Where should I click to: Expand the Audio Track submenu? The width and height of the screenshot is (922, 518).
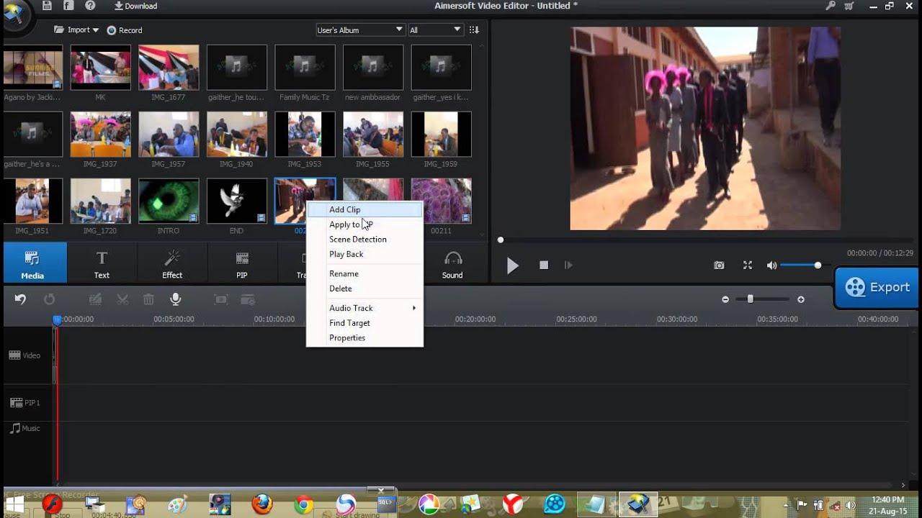click(x=364, y=308)
